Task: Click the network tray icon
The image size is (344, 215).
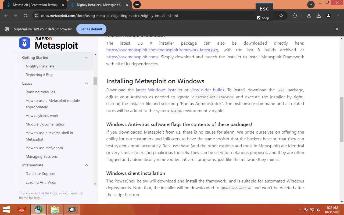Action: click(x=312, y=210)
